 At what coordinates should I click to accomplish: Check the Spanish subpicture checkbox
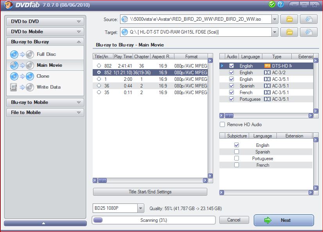(237, 152)
